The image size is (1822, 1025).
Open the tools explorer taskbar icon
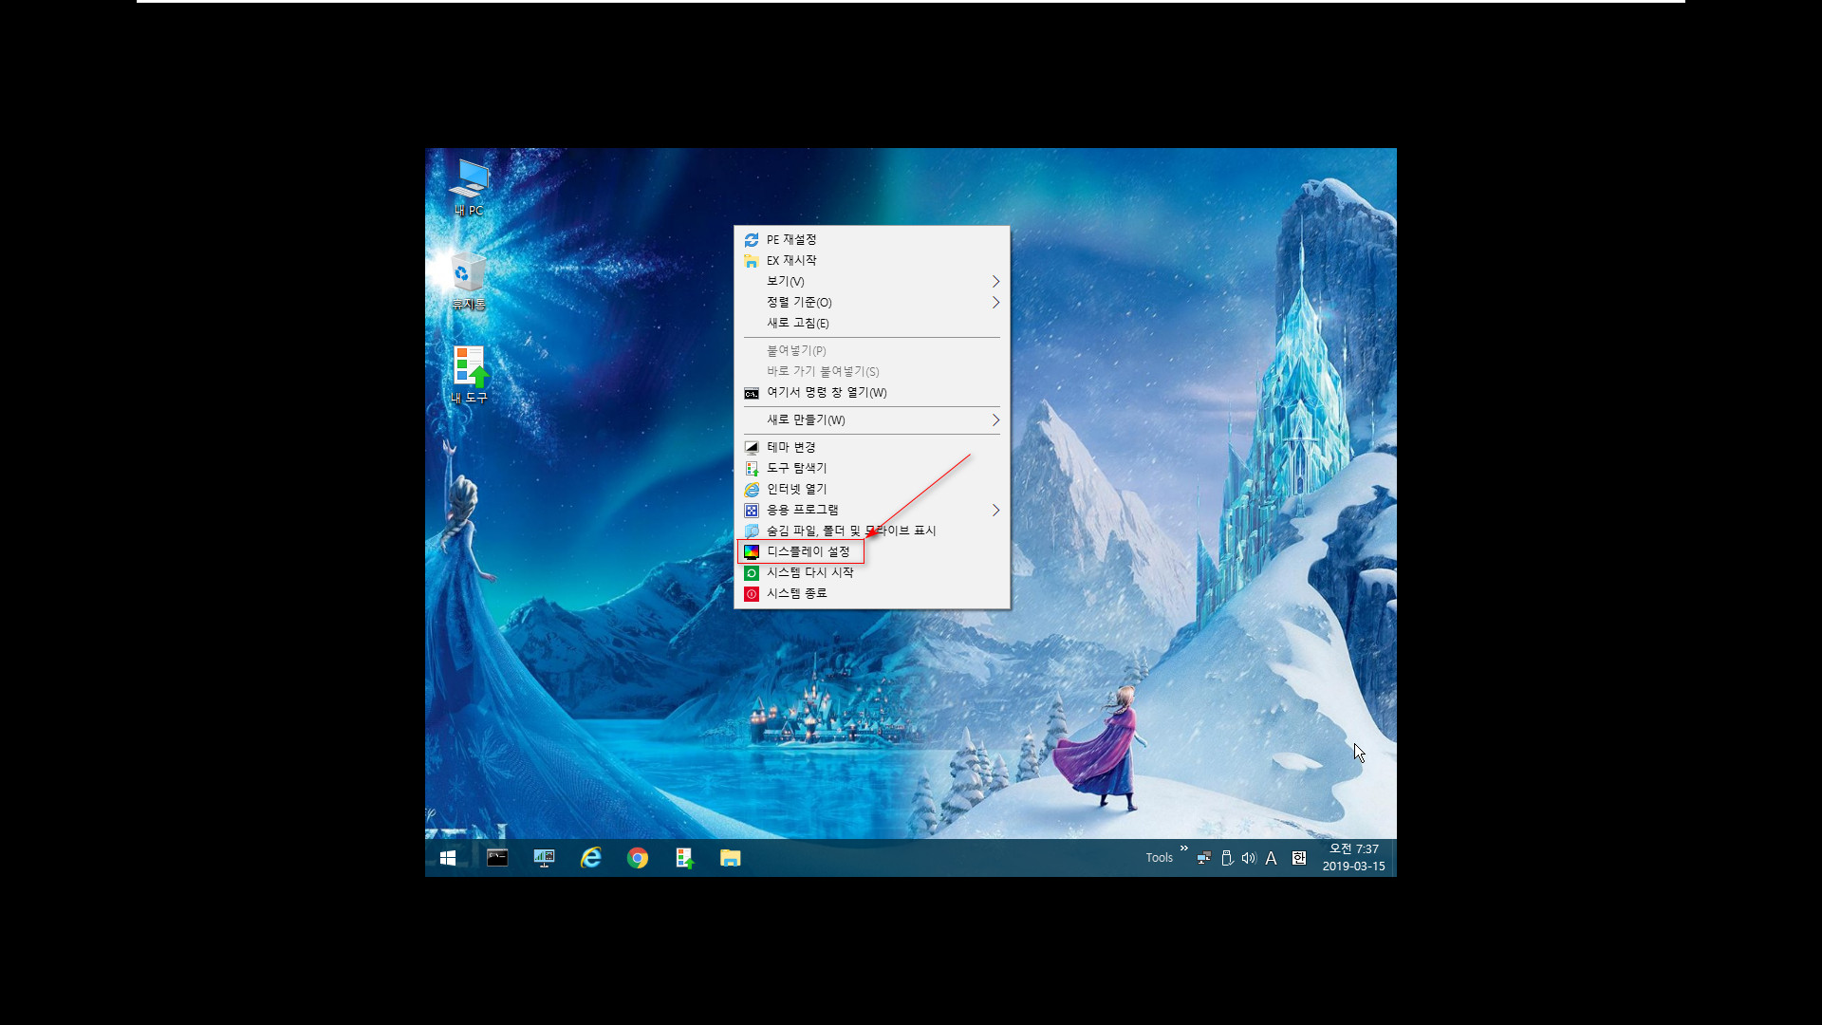click(684, 858)
